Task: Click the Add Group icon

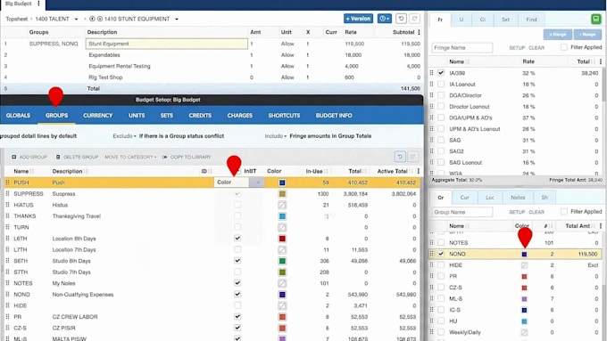Action: [x=14, y=158]
